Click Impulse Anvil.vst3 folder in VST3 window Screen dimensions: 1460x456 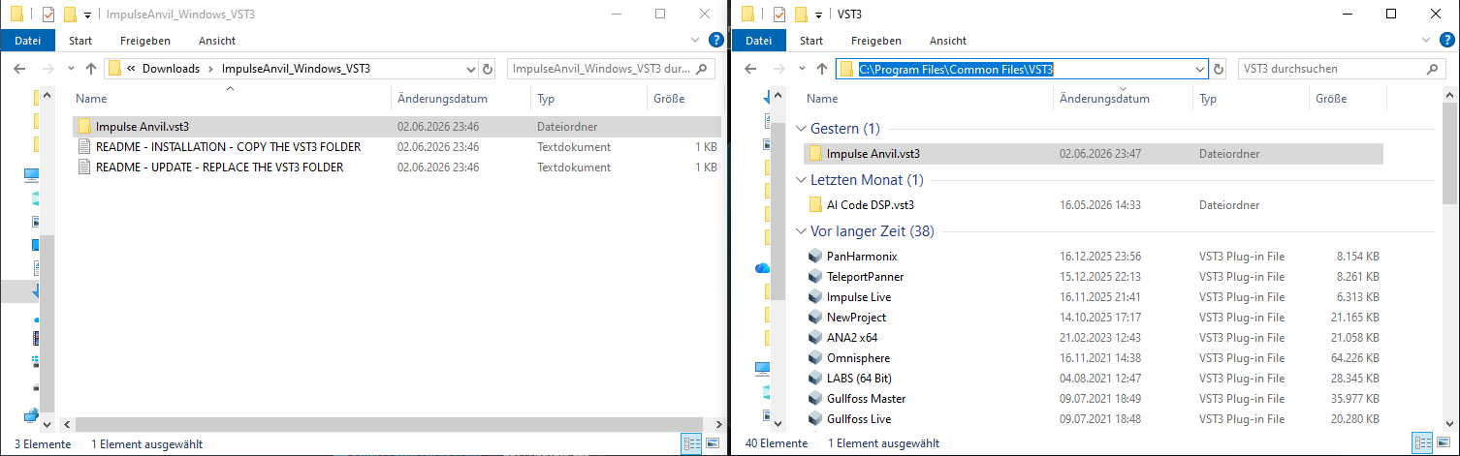(x=1094, y=153)
